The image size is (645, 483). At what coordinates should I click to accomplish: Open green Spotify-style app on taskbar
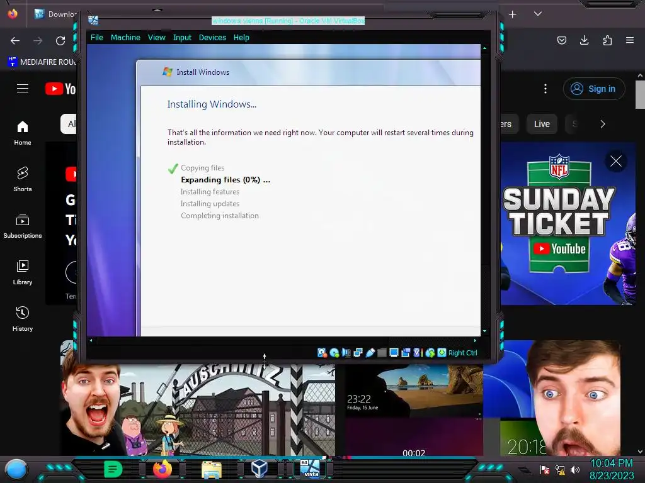[113, 469]
